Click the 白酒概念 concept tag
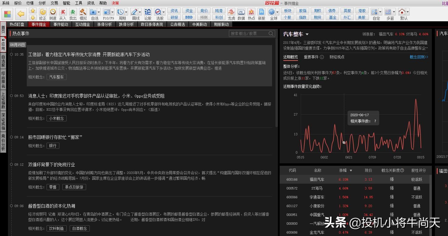 click(x=80, y=228)
